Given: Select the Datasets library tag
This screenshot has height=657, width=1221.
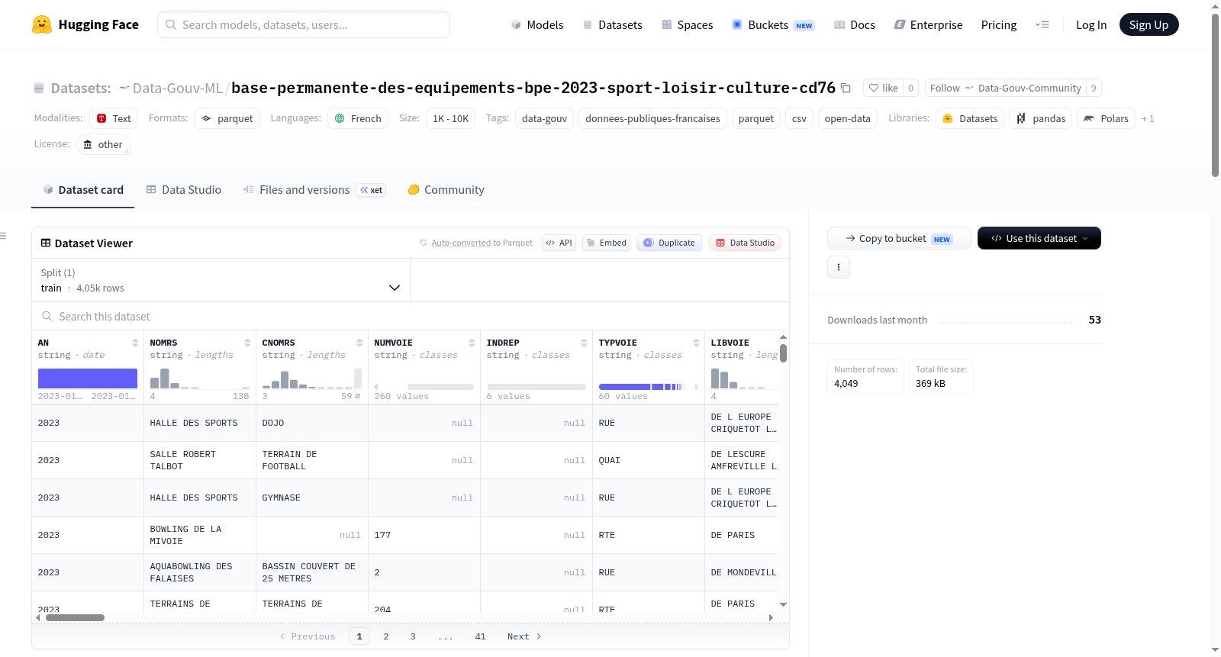Looking at the screenshot, I should coord(970,118).
